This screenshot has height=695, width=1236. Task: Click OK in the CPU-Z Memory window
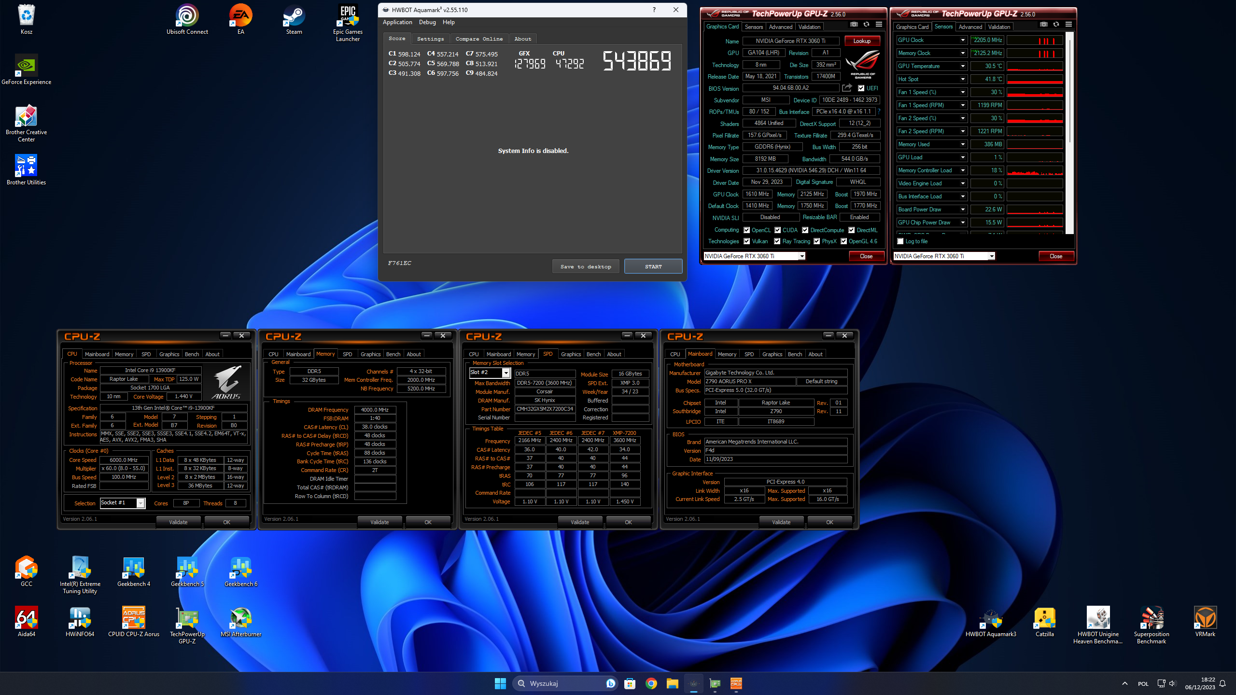click(428, 522)
